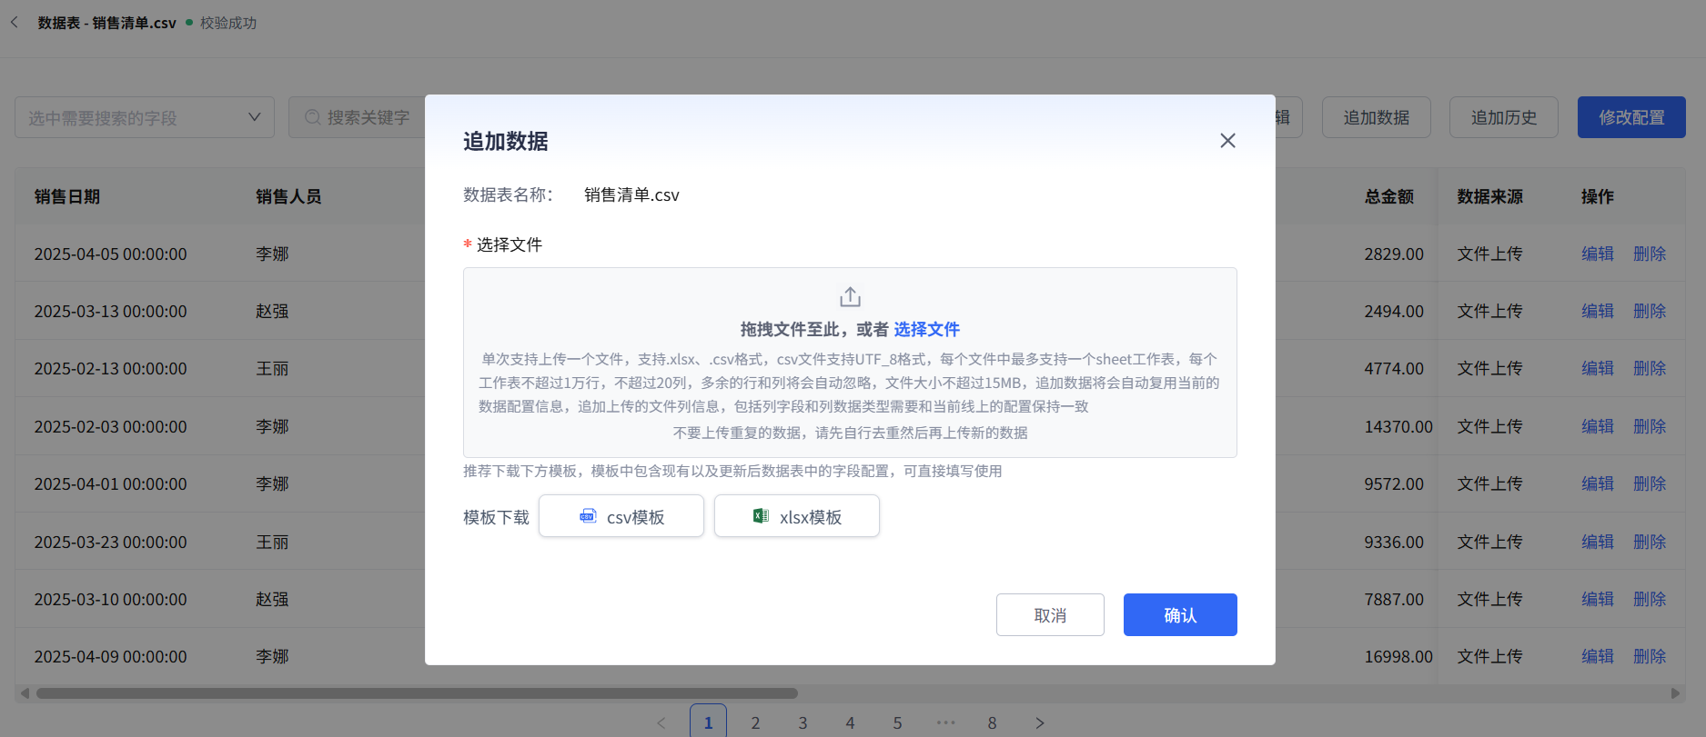Go to page 3 in pagination

[x=803, y=723]
